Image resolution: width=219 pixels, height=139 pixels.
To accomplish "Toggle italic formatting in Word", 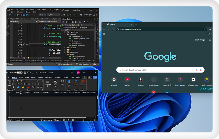I will (21, 84).
